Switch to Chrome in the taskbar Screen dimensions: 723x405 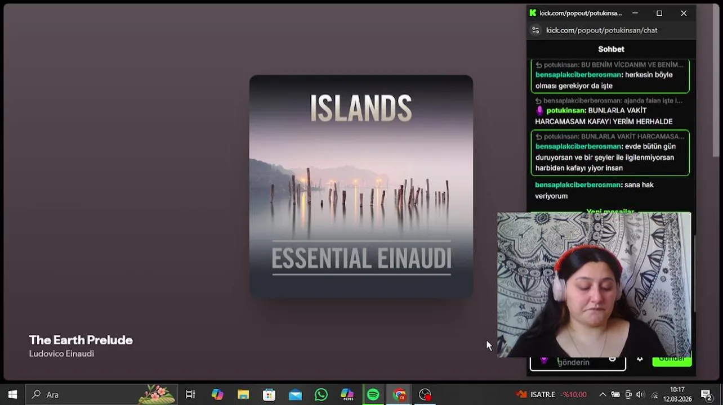[399, 394]
